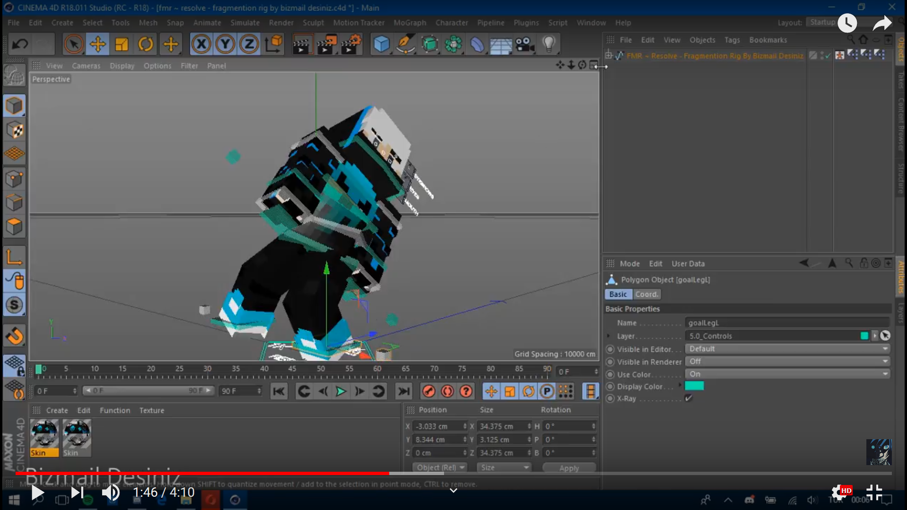
Task: Go to end of animation
Action: [x=404, y=391]
